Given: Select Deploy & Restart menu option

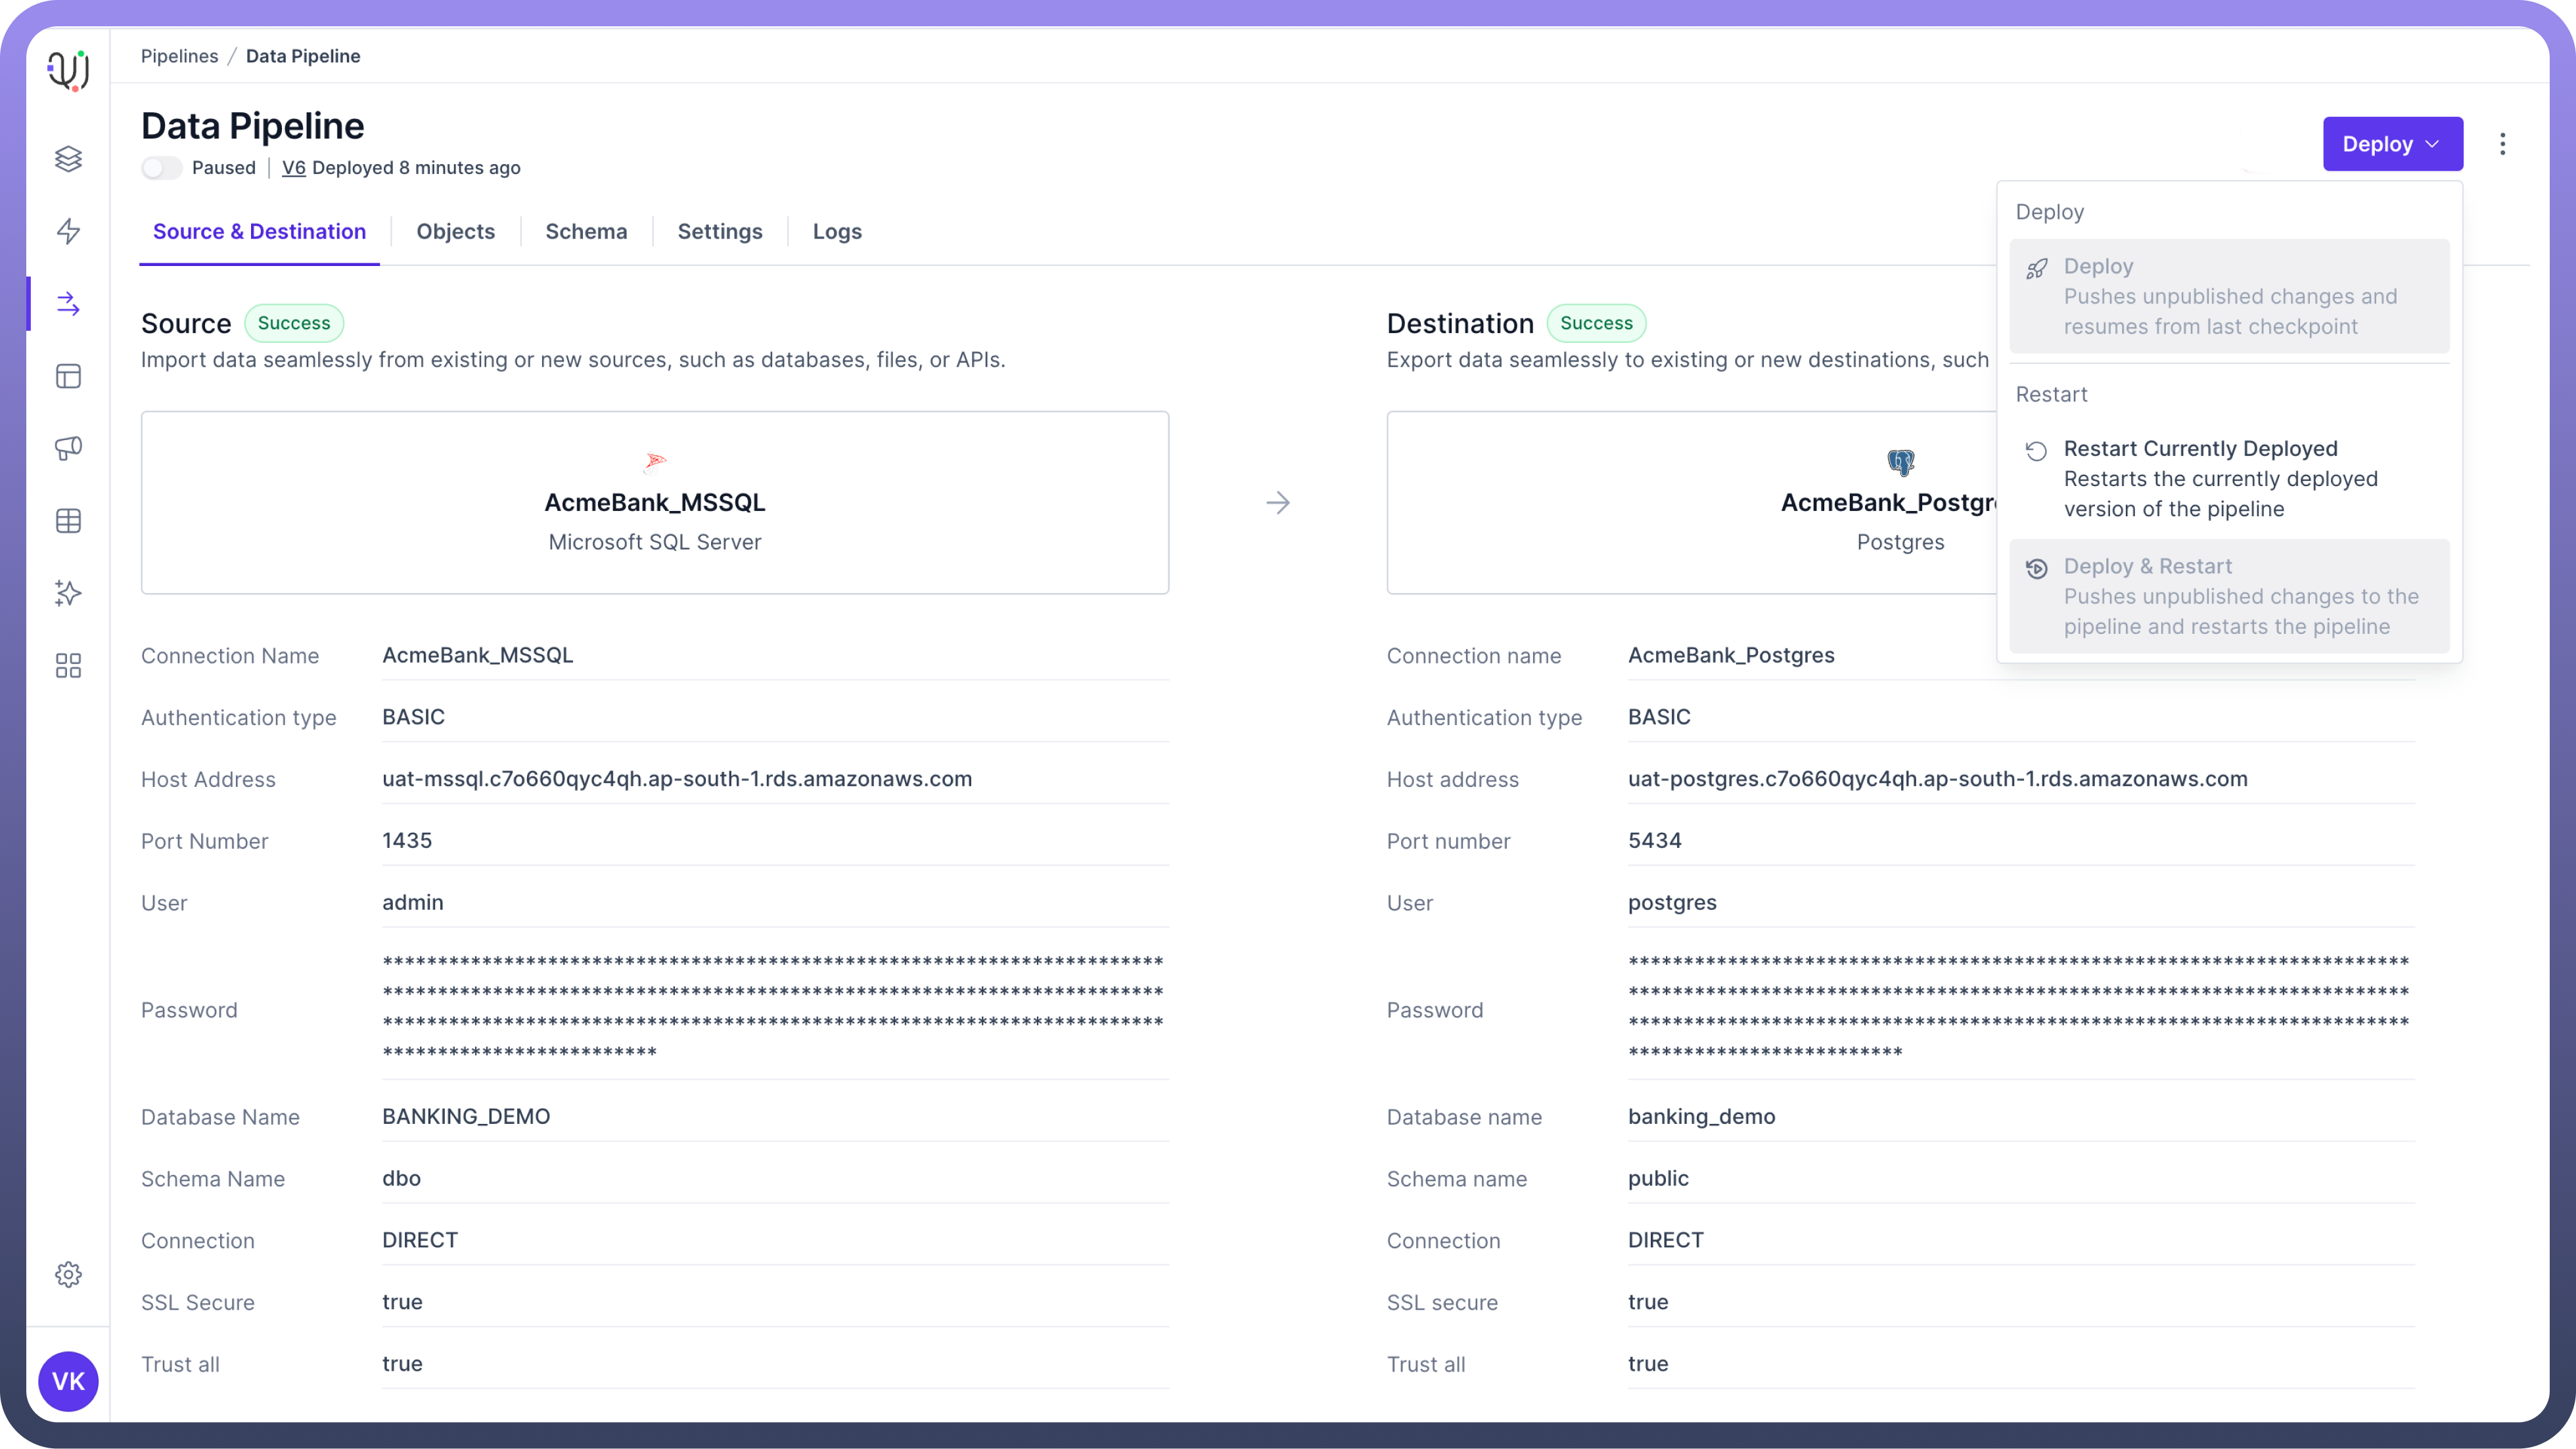Looking at the screenshot, I should tap(2228, 596).
